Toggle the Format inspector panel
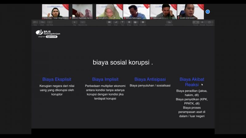This screenshot has width=246, height=138. [x=196, y=22]
